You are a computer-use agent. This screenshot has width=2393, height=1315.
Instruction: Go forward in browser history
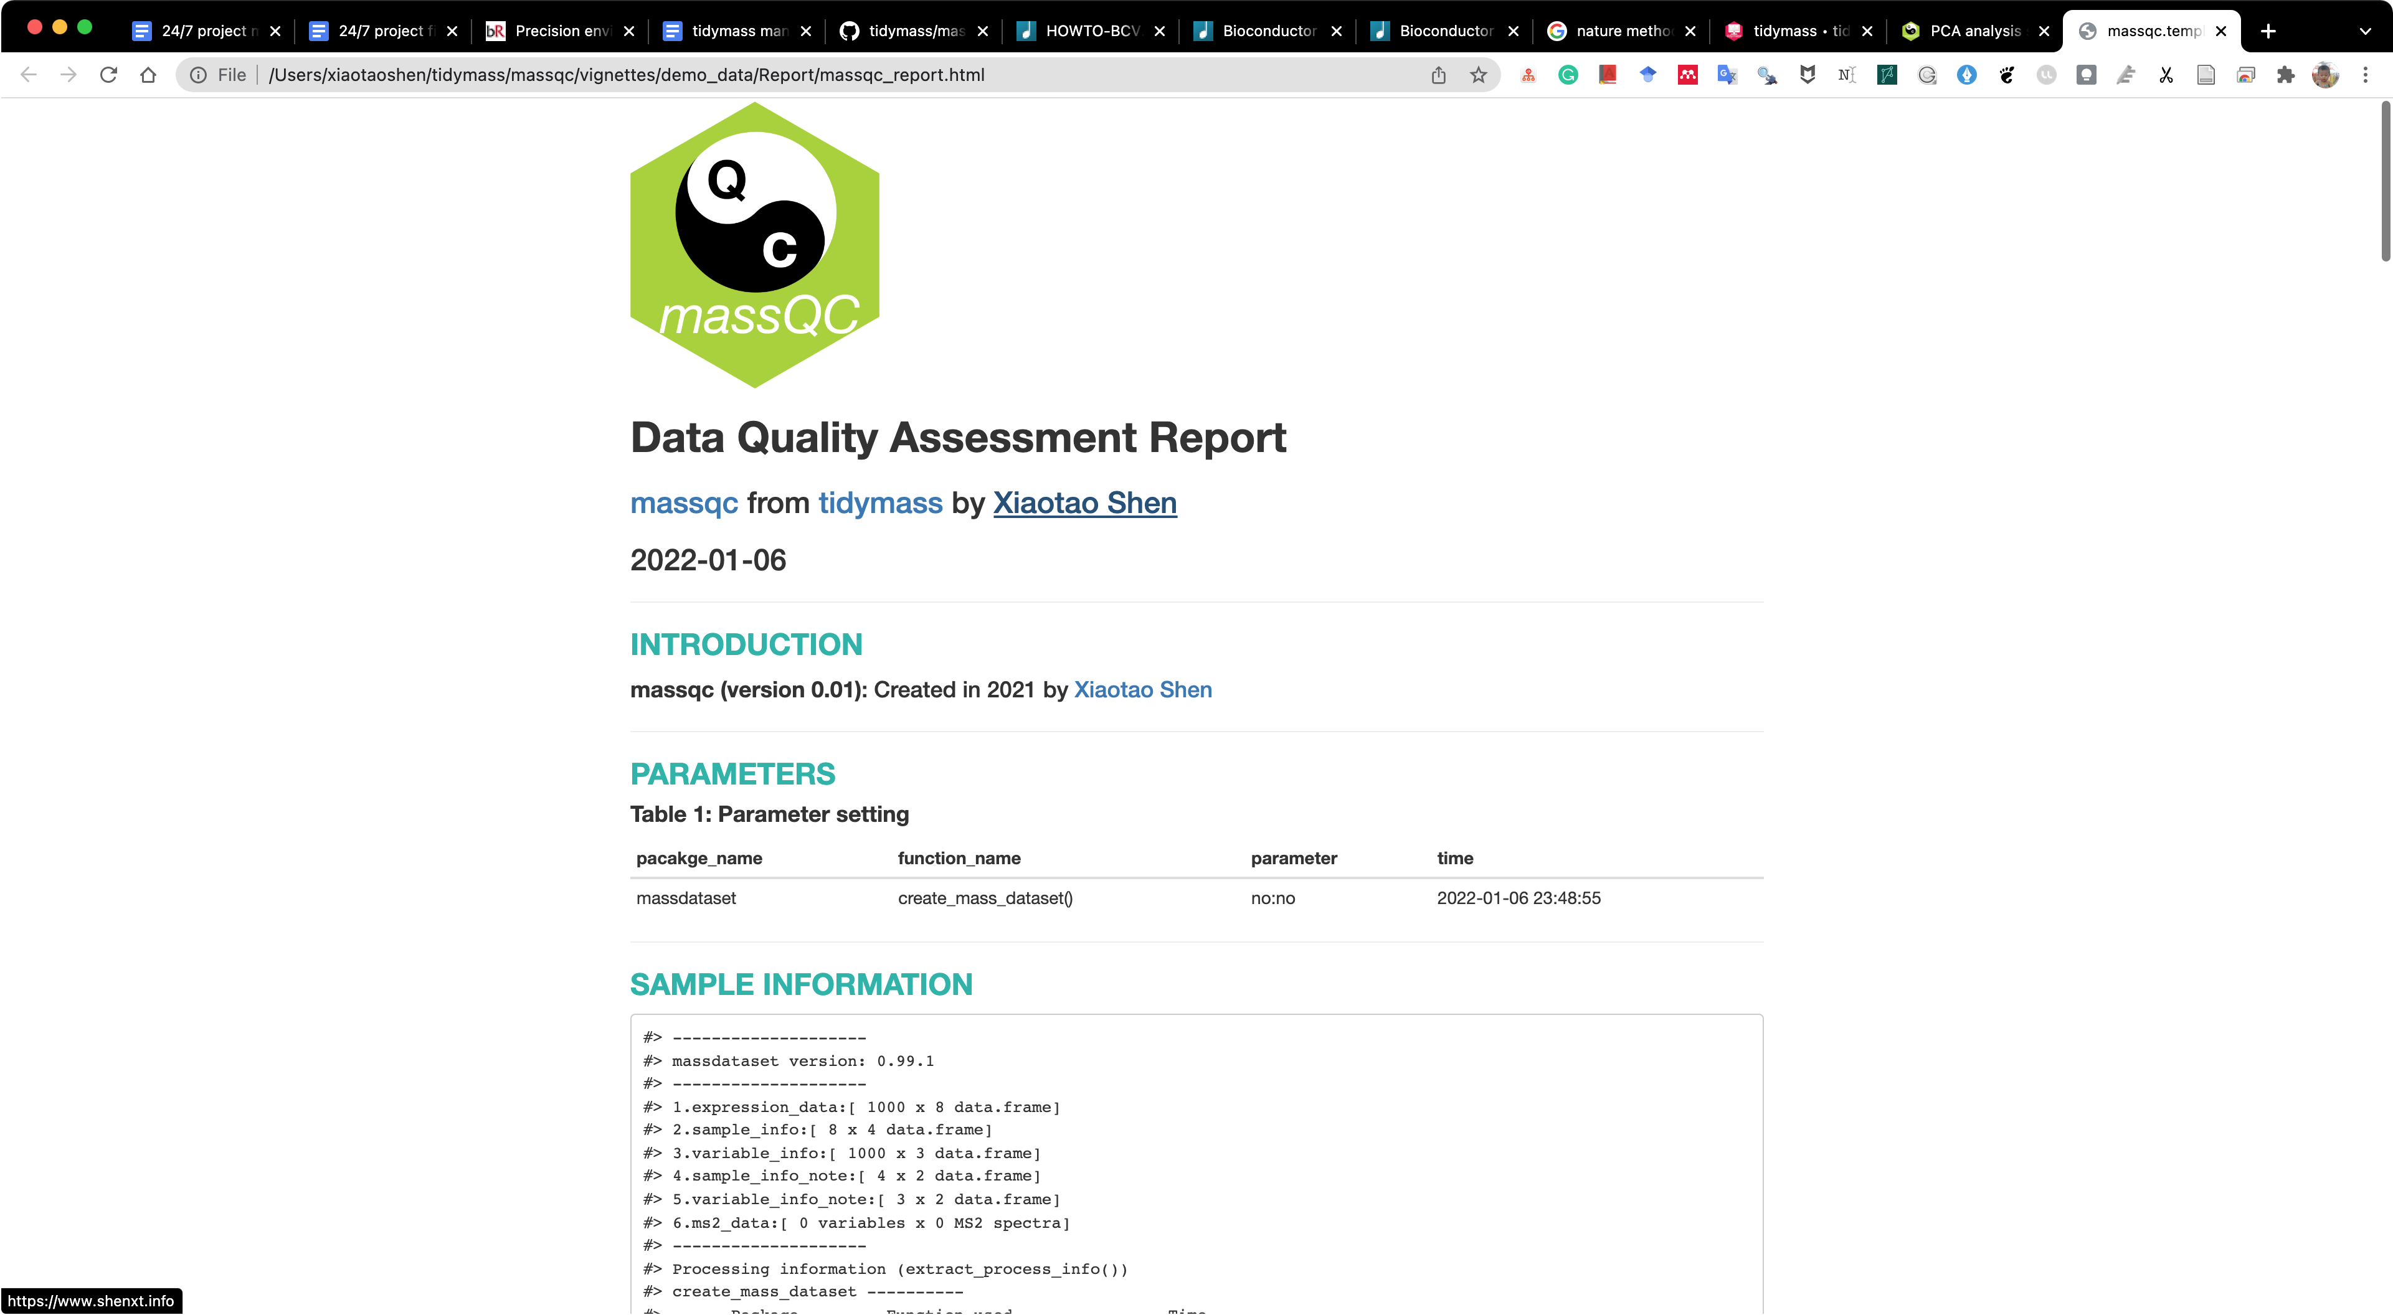pos(68,75)
